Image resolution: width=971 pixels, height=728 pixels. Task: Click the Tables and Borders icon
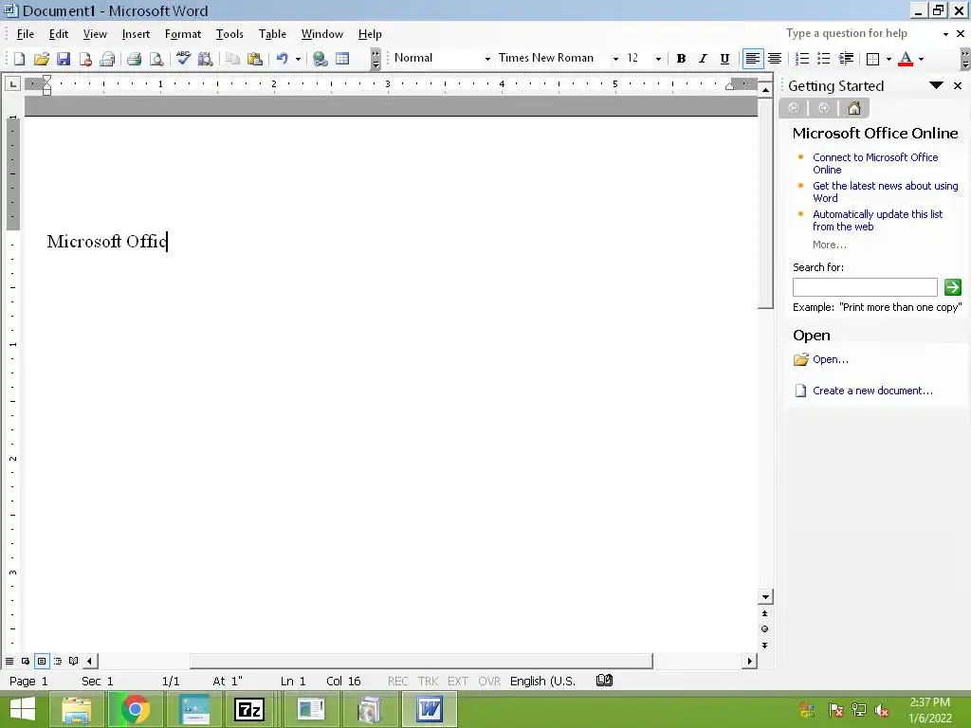pyautogui.click(x=342, y=59)
